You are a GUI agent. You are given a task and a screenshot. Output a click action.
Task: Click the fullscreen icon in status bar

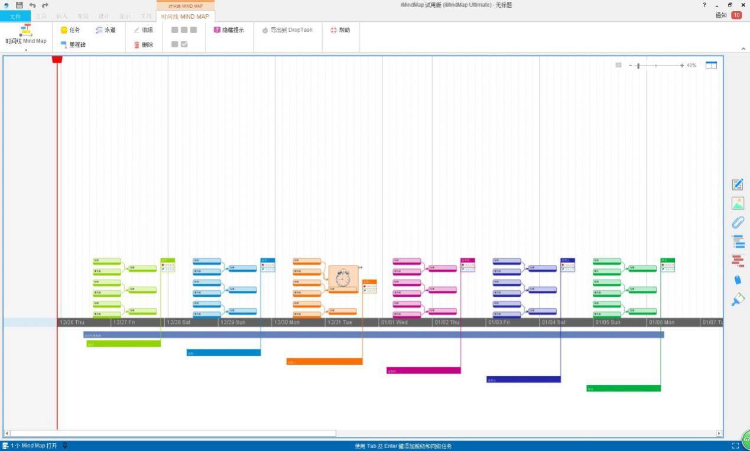click(736, 446)
